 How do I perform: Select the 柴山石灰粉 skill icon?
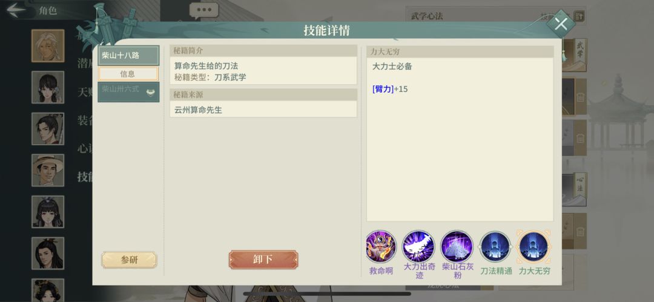click(x=457, y=246)
